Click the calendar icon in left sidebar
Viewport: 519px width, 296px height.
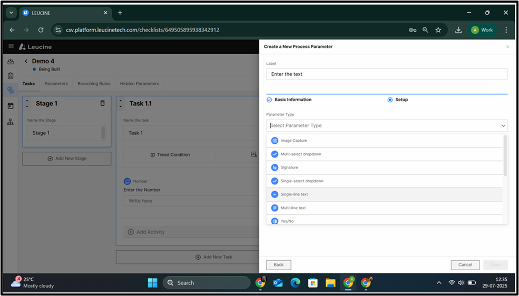click(11, 106)
